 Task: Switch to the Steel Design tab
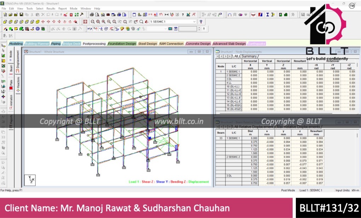[x=148, y=44]
